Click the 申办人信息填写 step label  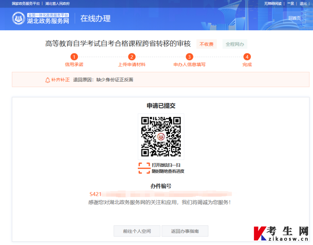[x=189, y=64]
